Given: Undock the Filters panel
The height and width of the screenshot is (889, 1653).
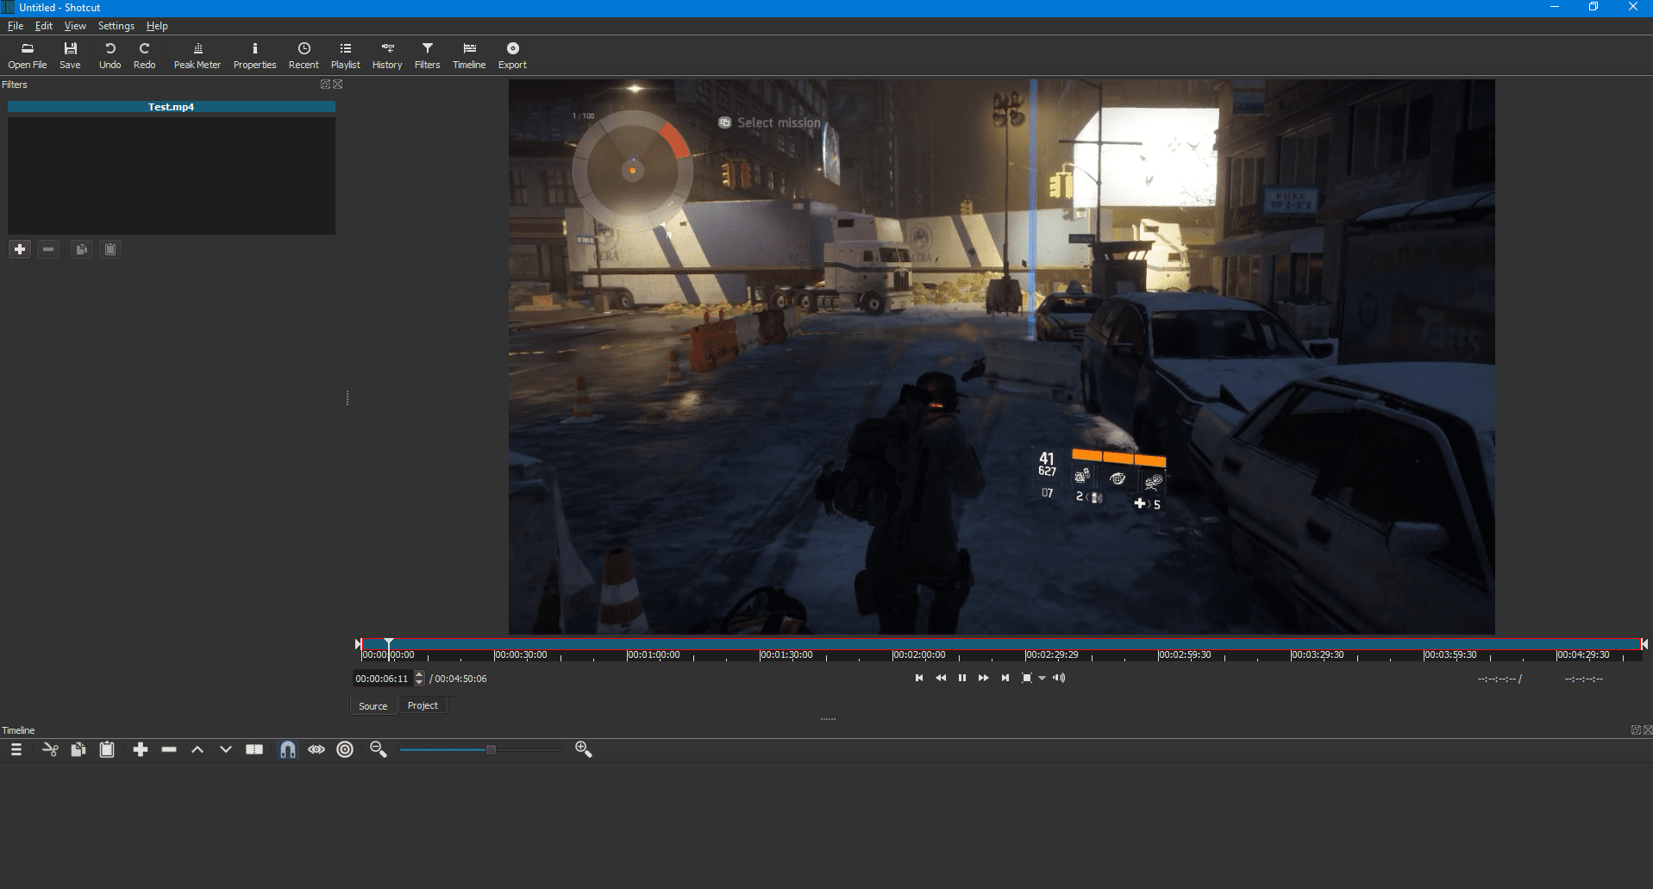Looking at the screenshot, I should tap(325, 85).
